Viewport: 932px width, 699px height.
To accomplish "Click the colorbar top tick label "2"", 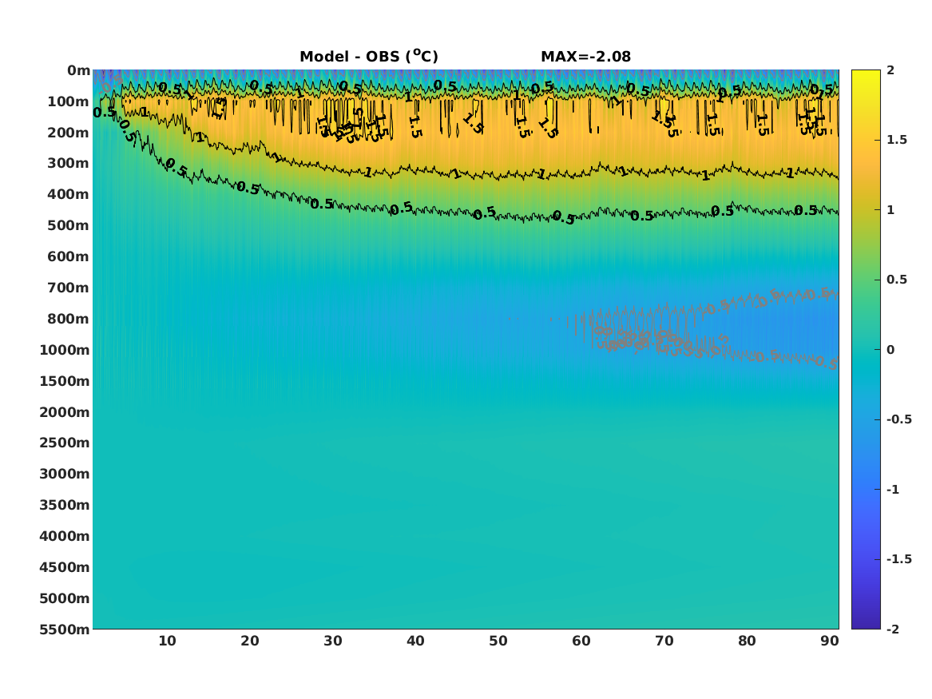I will [890, 70].
